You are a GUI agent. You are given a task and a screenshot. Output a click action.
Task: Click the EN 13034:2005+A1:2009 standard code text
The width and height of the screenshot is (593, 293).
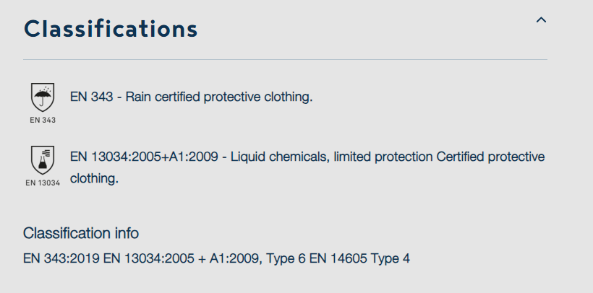[x=144, y=157]
